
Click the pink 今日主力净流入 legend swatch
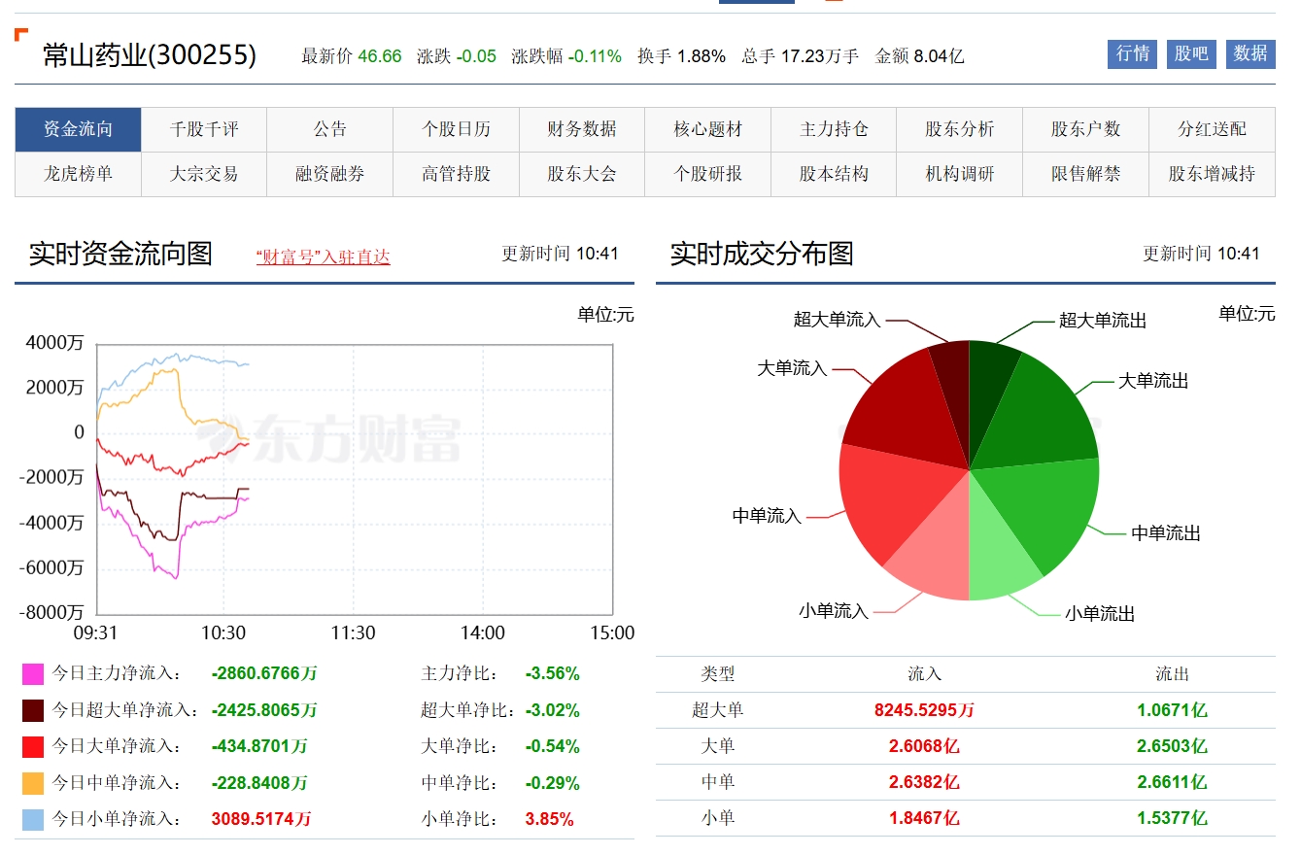(x=33, y=674)
